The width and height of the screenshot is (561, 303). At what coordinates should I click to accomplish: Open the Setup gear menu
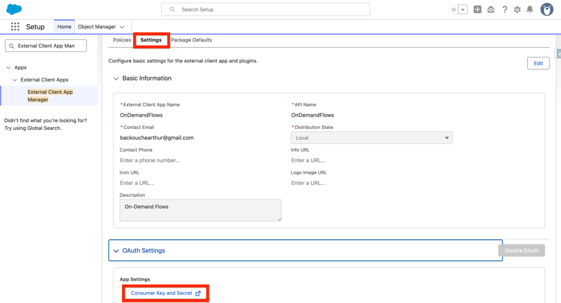coord(517,9)
